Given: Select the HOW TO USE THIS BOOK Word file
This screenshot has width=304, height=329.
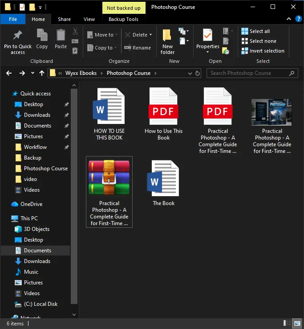Looking at the screenshot, I should coord(109,114).
